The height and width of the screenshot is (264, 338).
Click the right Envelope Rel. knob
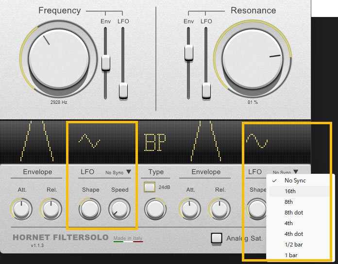click(x=219, y=209)
